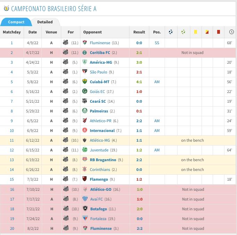Open the Atlético-GO opponent link
Image resolution: width=237 pixels, height=235 pixels.
[101, 189]
